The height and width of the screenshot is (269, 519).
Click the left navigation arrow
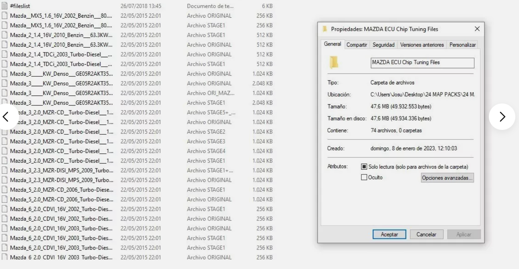(6, 116)
